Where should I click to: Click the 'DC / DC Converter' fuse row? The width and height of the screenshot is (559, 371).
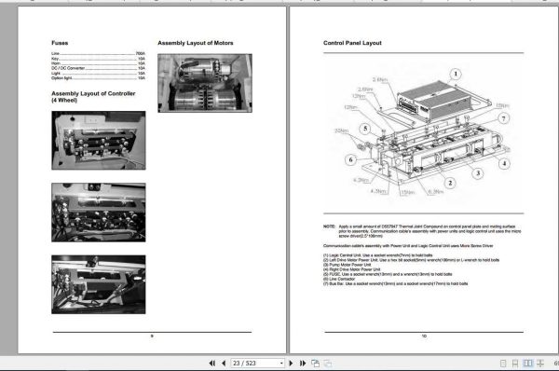click(x=98, y=68)
